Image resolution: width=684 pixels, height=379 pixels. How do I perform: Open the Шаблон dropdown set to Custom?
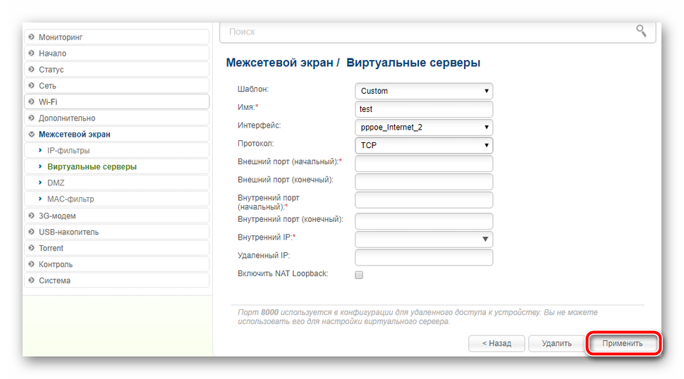[x=424, y=91]
